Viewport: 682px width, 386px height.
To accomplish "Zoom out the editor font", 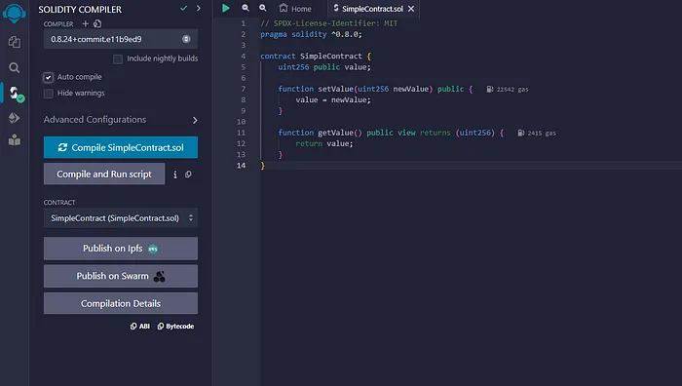I will tap(246, 8).
